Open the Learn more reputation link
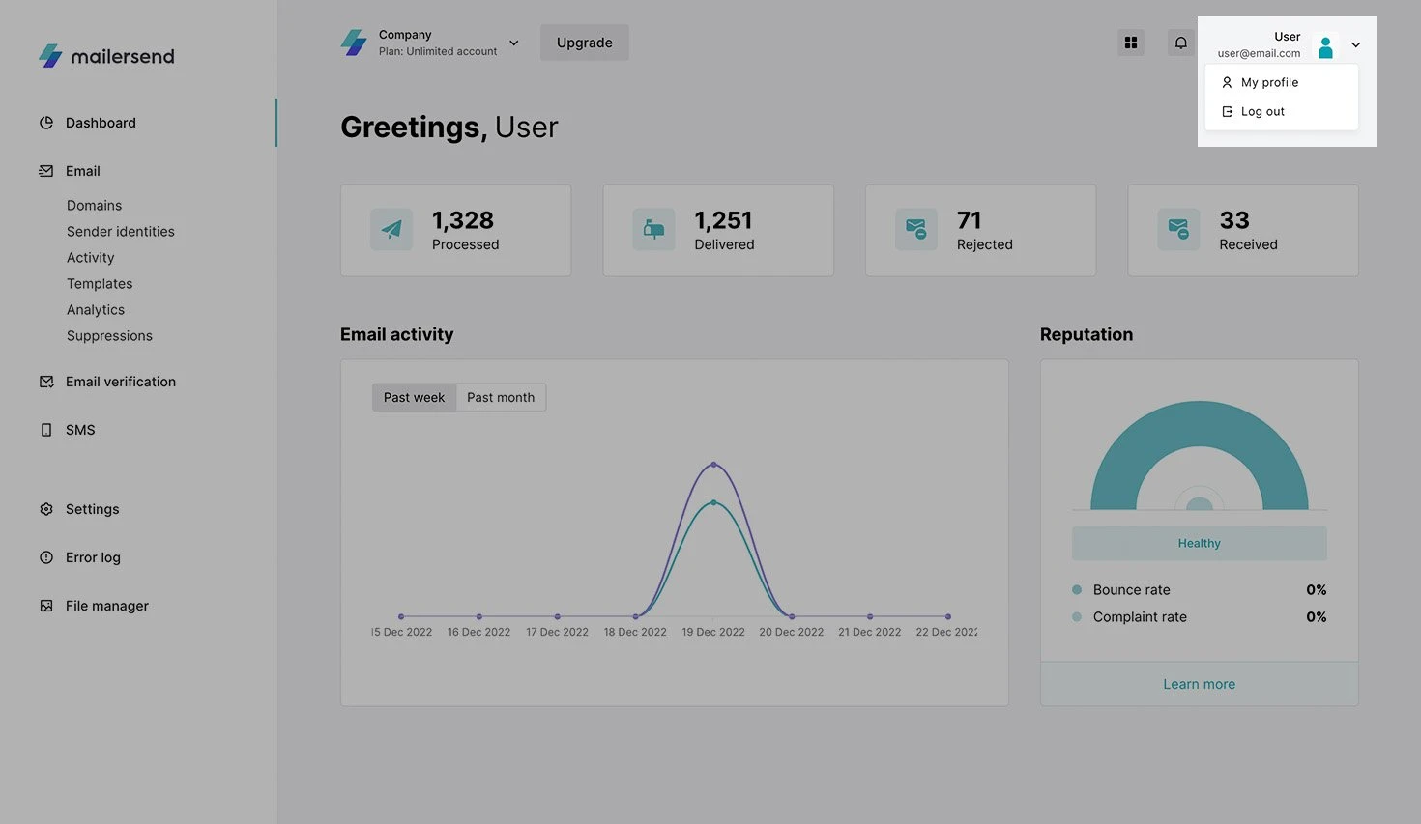The height and width of the screenshot is (824, 1421). pos(1199,684)
